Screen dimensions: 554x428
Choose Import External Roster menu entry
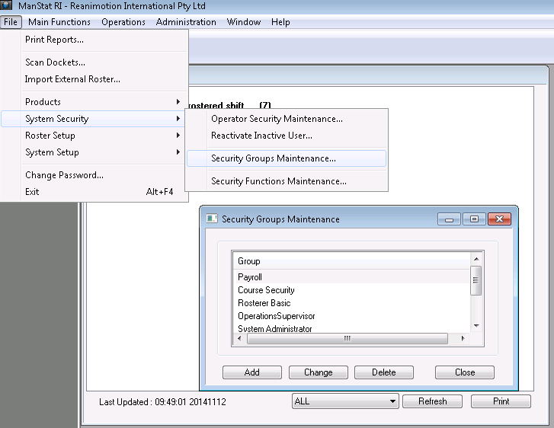click(x=72, y=79)
